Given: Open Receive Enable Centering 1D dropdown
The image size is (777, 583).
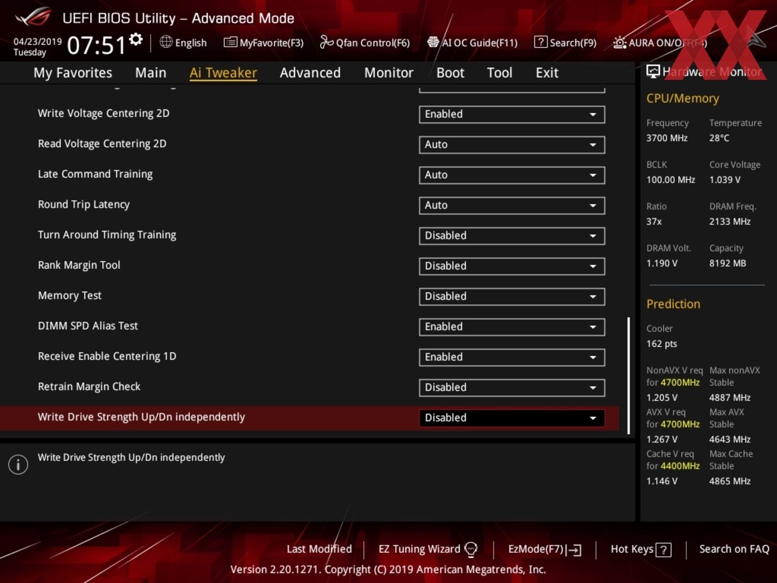Looking at the screenshot, I should (512, 357).
